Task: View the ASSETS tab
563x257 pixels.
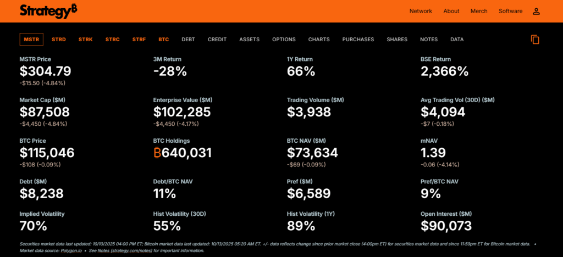Action: click(249, 40)
